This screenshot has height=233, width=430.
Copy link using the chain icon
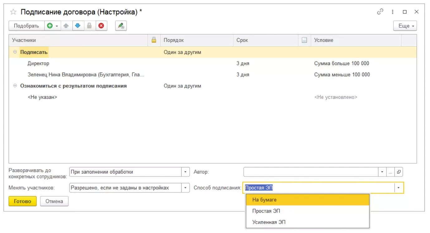click(x=380, y=12)
